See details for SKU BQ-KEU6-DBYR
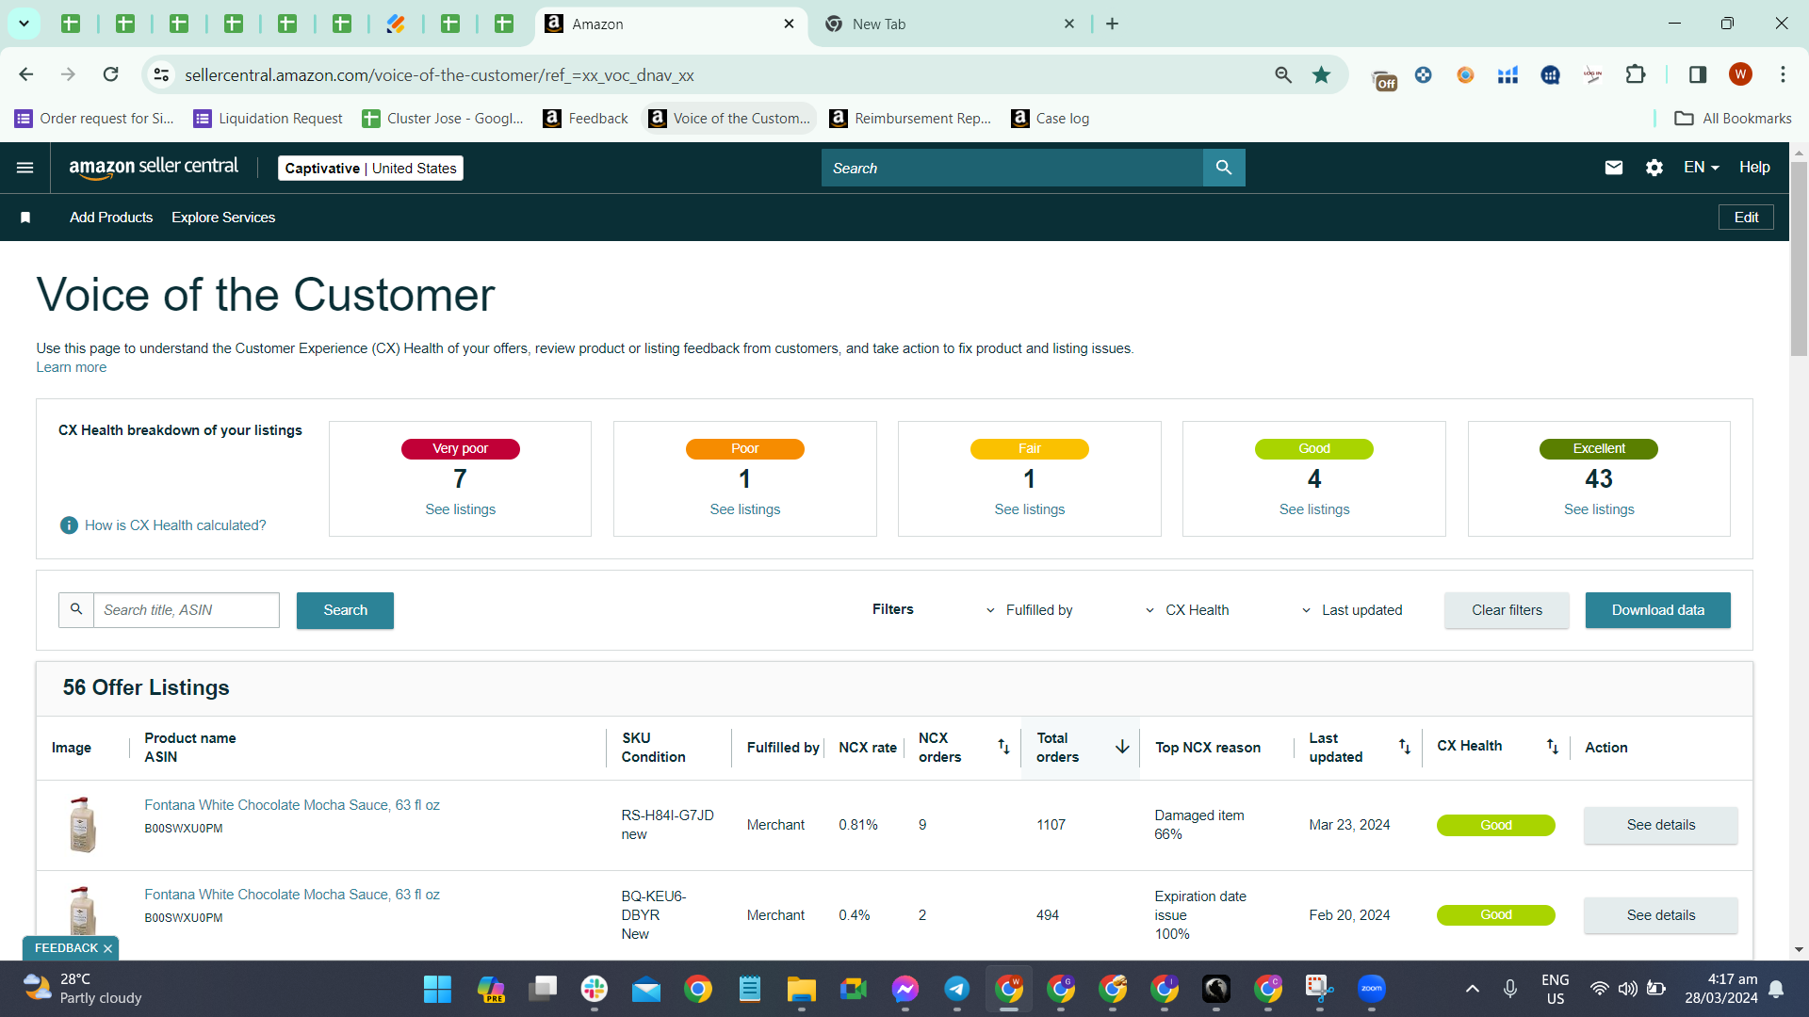Image resolution: width=1809 pixels, height=1017 pixels. 1660,915
